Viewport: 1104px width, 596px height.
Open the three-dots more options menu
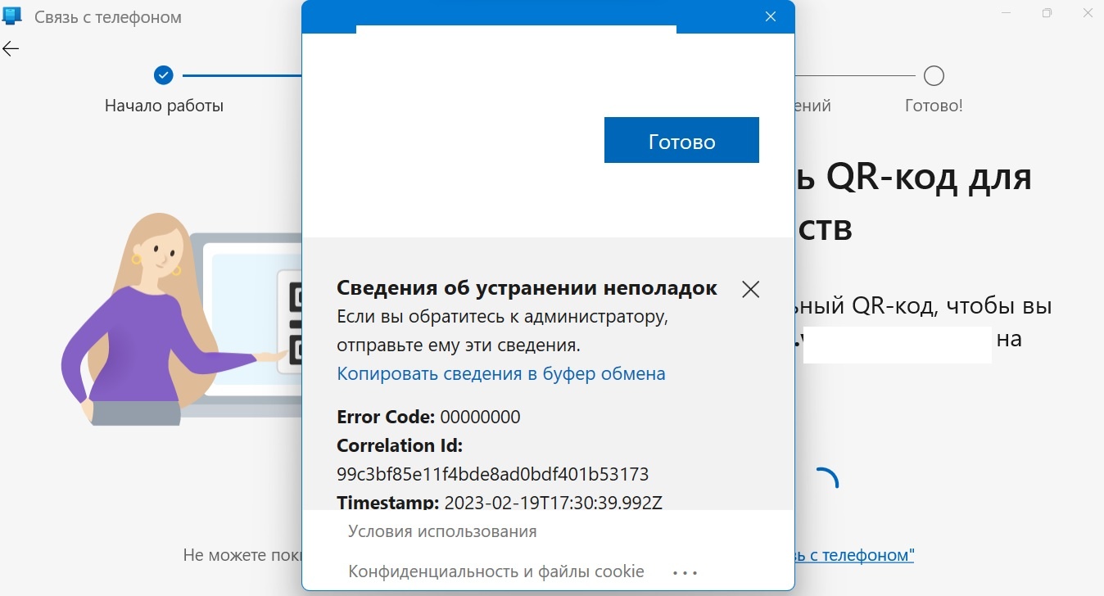tap(685, 573)
